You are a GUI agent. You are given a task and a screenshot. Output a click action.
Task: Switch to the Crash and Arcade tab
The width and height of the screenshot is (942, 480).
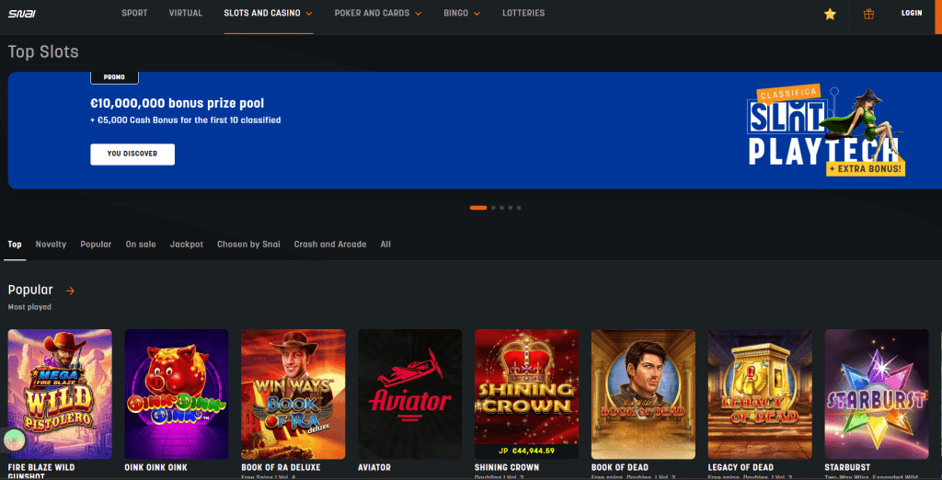(x=330, y=245)
